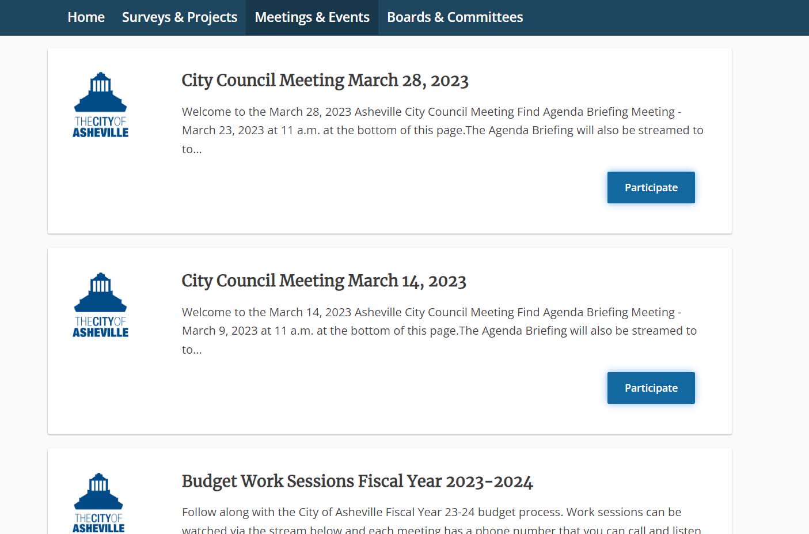This screenshot has width=809, height=534.
Task: Click the Asheville building icon beside Budget Work Sessions
Action: pyautogui.click(x=98, y=491)
